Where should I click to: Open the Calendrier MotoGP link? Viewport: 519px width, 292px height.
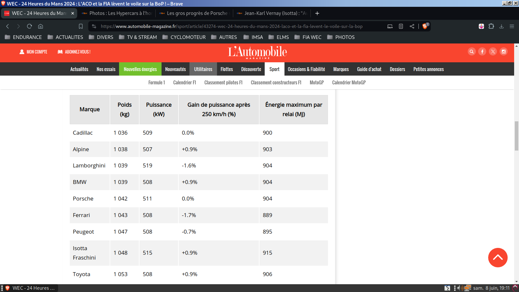(x=349, y=83)
